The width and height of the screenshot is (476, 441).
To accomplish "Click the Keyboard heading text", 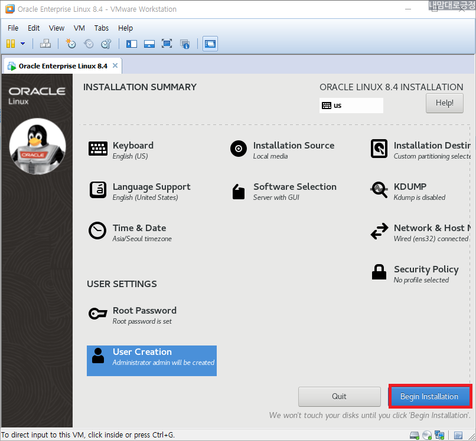I will click(133, 146).
